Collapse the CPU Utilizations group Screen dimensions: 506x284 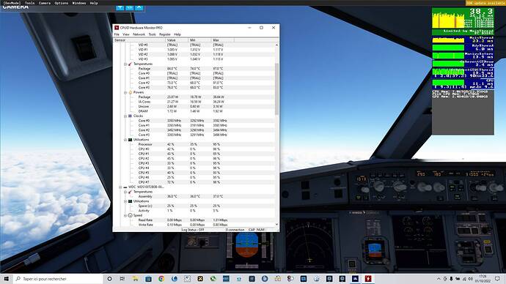coord(125,140)
